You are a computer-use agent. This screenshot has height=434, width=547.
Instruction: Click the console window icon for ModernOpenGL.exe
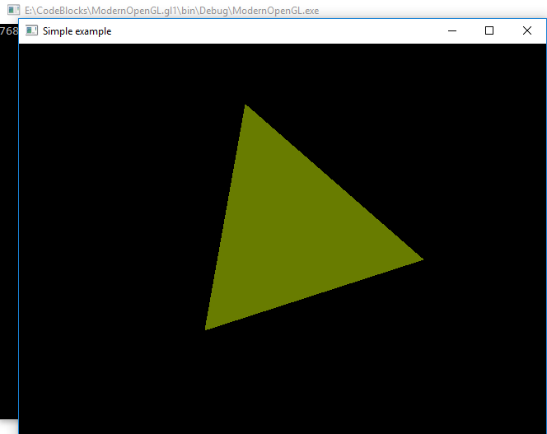click(x=14, y=10)
